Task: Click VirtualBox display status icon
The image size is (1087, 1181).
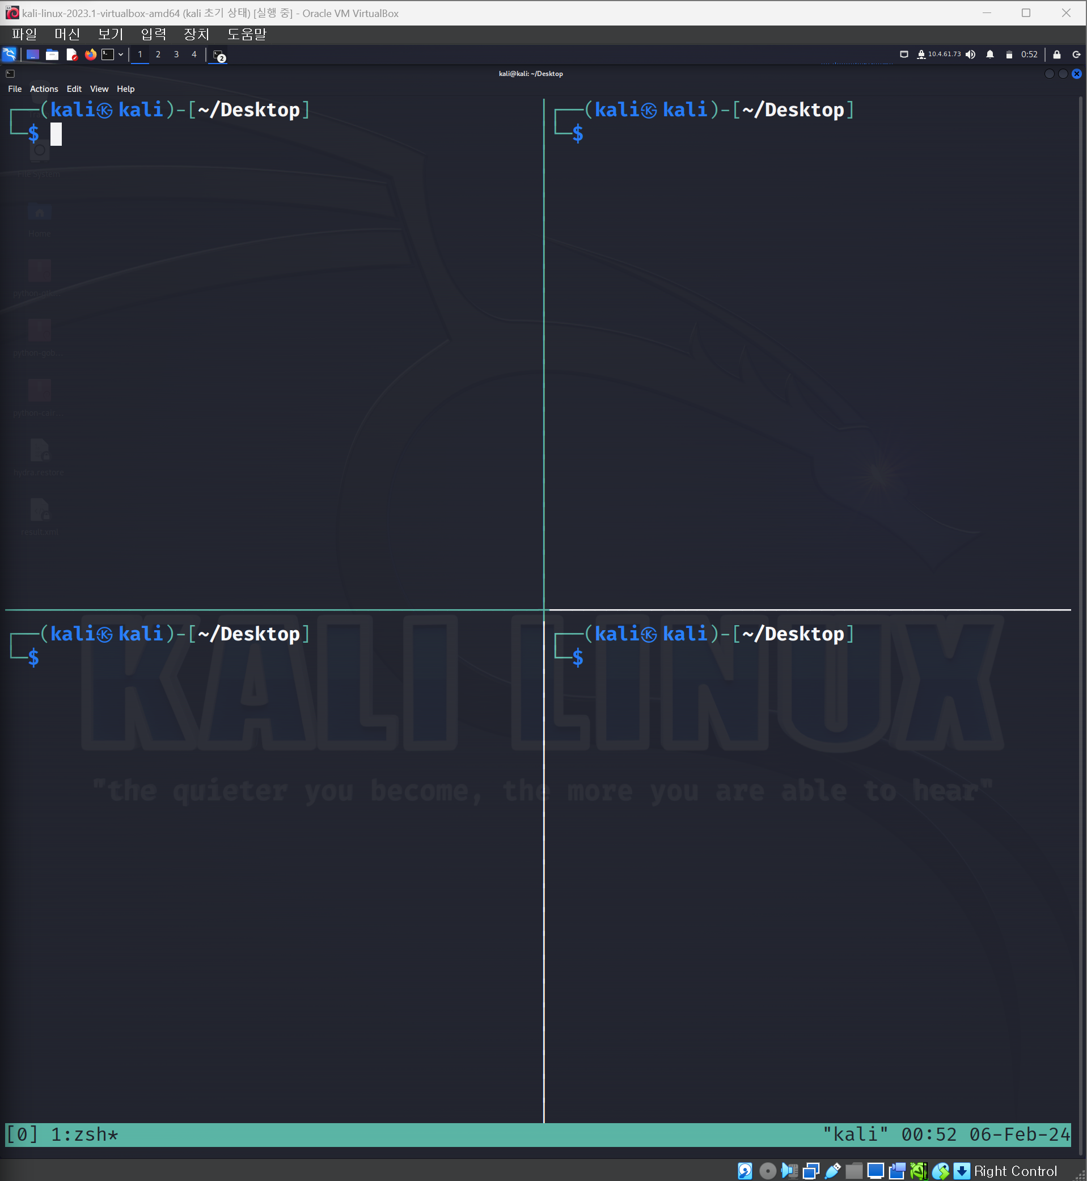Action: [x=876, y=1171]
